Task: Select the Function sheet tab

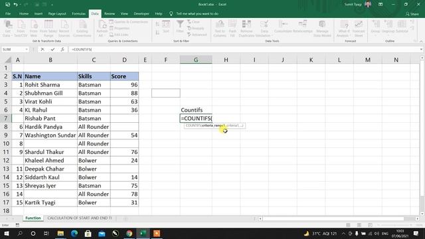Action: click(x=33, y=218)
